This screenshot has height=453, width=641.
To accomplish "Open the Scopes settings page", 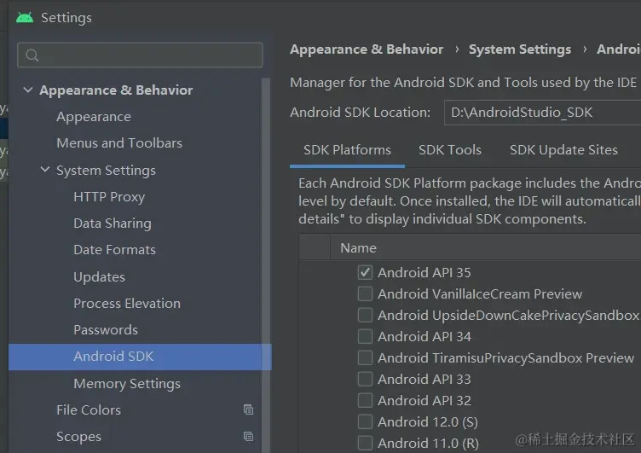I will pyautogui.click(x=79, y=437).
